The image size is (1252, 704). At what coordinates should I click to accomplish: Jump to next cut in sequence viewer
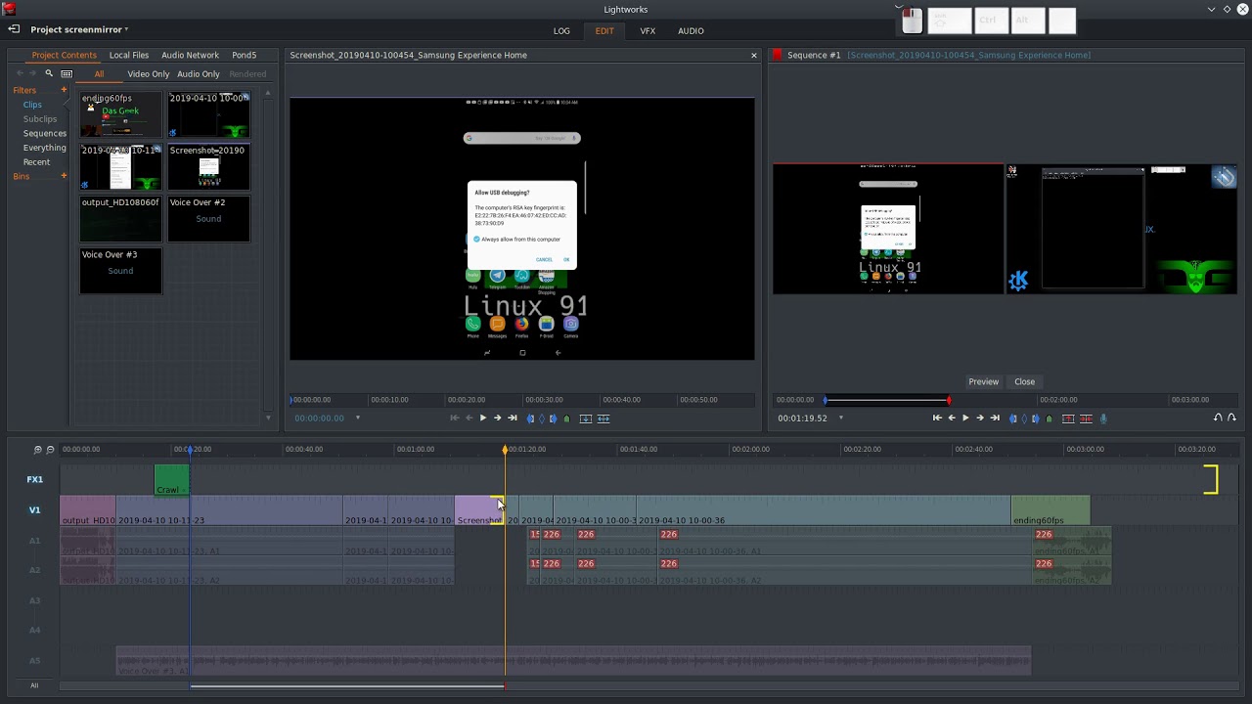click(995, 418)
